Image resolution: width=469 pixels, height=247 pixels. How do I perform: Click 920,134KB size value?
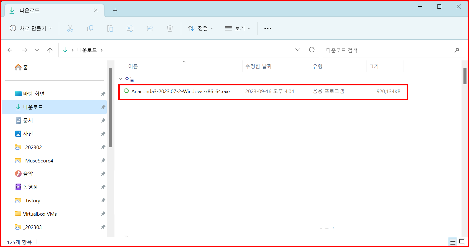pos(388,91)
